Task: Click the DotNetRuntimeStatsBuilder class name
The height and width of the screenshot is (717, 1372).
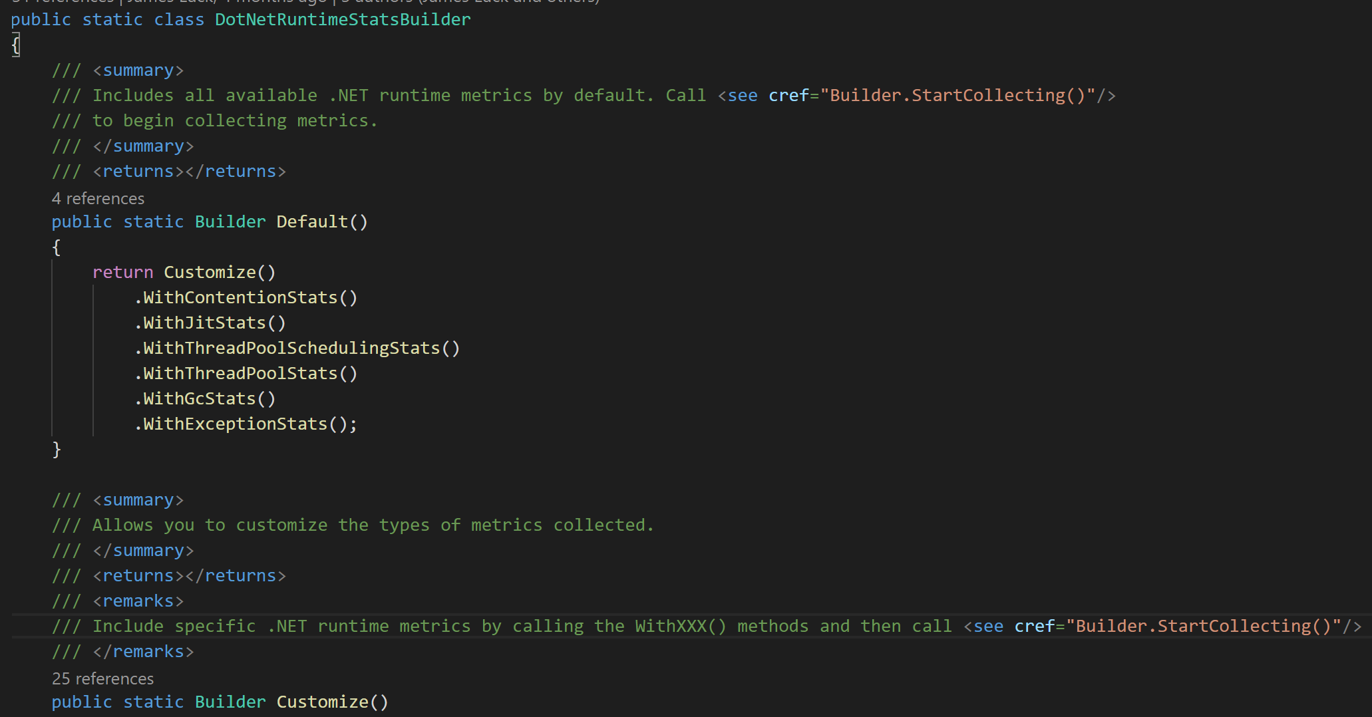Action: pos(343,19)
